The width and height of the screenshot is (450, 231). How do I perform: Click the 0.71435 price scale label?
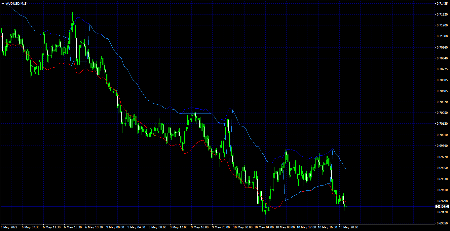click(442, 3)
